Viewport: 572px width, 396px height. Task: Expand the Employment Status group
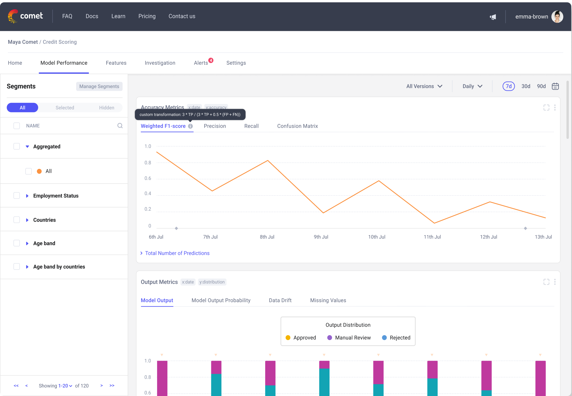[x=27, y=196]
